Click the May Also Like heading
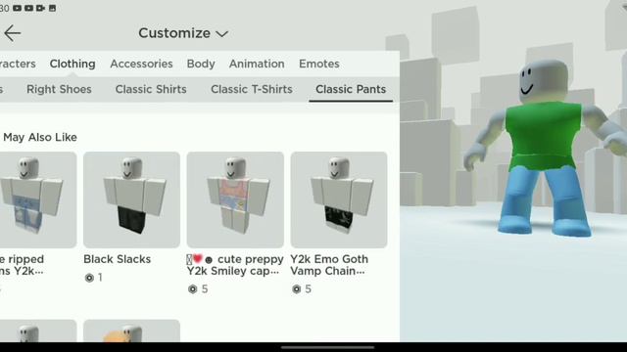The width and height of the screenshot is (627, 352). coord(40,137)
